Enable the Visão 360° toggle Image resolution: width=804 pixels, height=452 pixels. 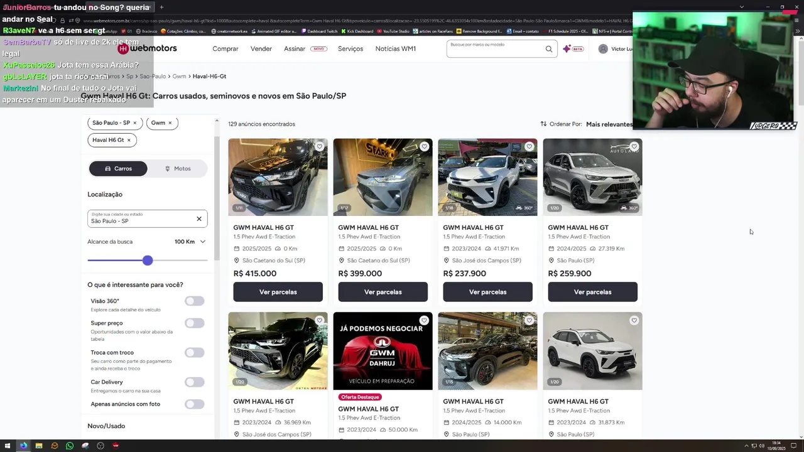coord(195,301)
